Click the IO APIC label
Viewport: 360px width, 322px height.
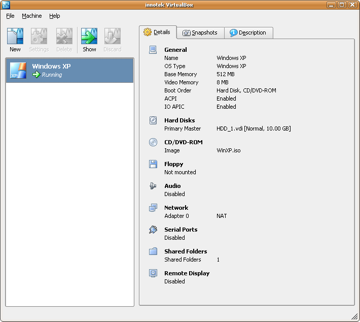(174, 107)
